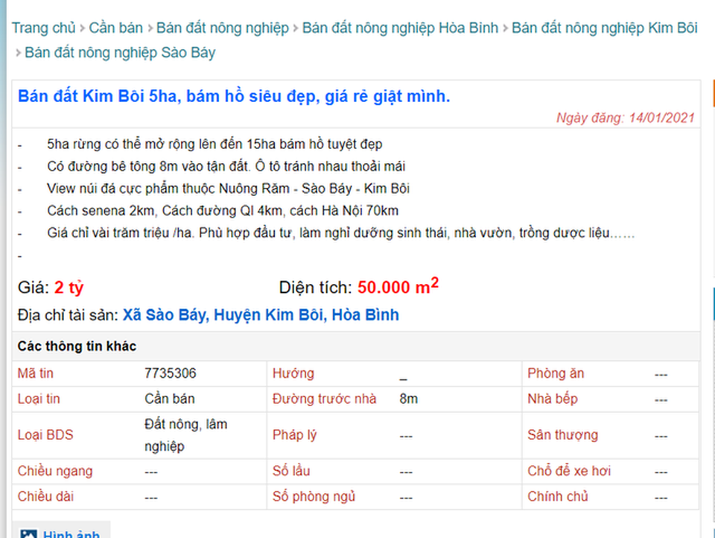Screen dimensions: 715x538
Task: Click the Chiều ngang label
Action: click(x=54, y=471)
